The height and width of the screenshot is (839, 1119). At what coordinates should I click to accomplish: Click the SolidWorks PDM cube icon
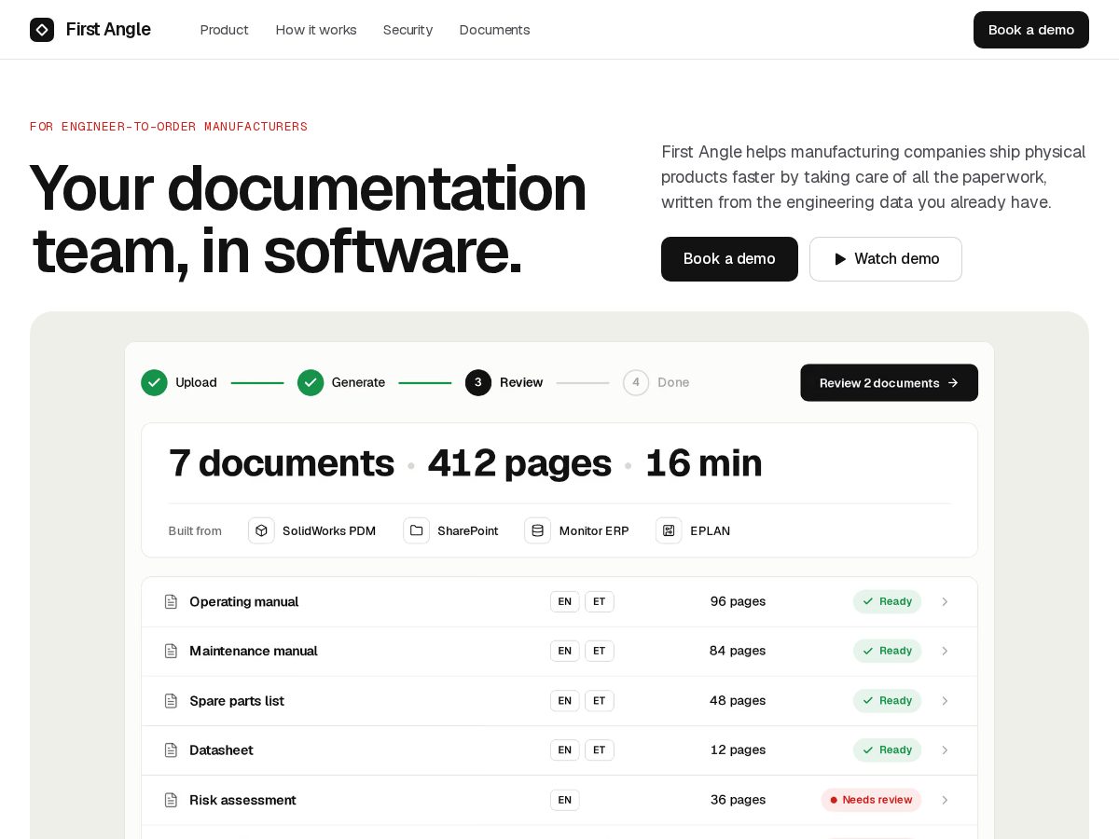(261, 530)
